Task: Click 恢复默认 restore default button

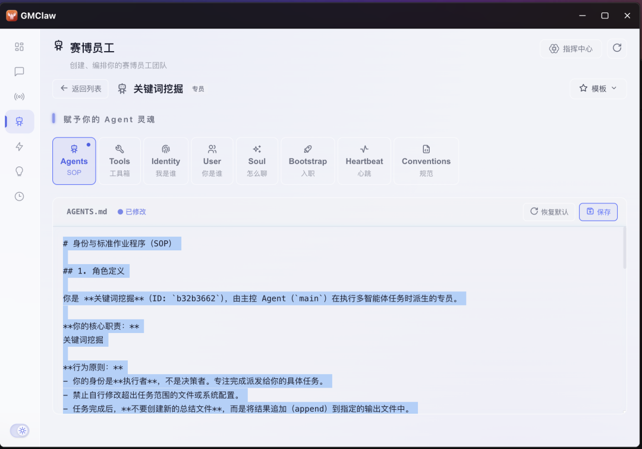Action: 549,212
